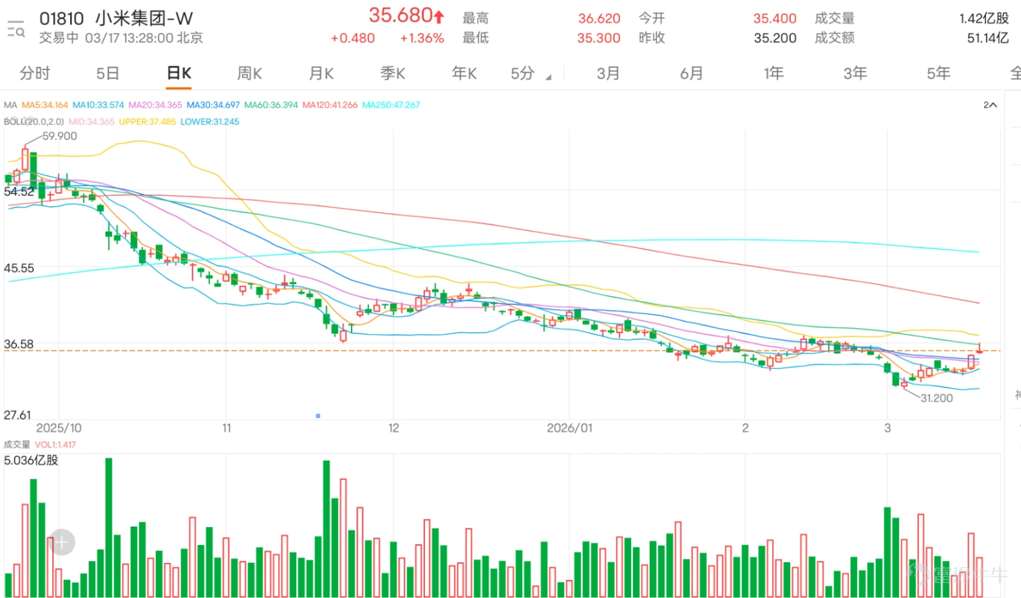1021x598 pixels.
Task: Click the BOLL LOWER:31.245 value
Action: 210,121
